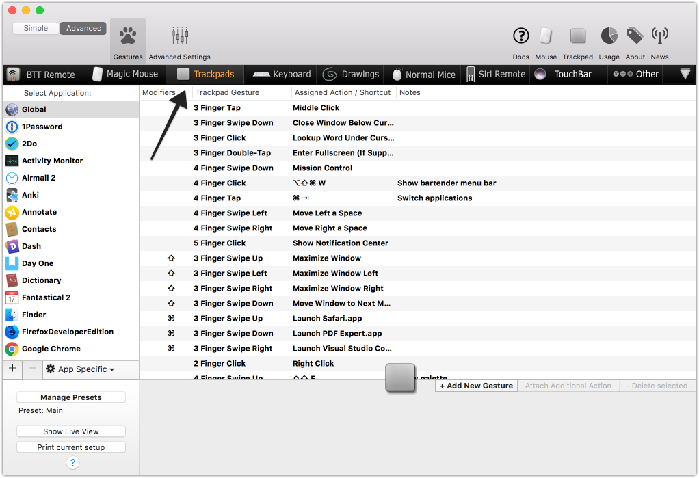The width and height of the screenshot is (699, 478).
Task: Click the Activity Monitor app icon
Action: 12,161
